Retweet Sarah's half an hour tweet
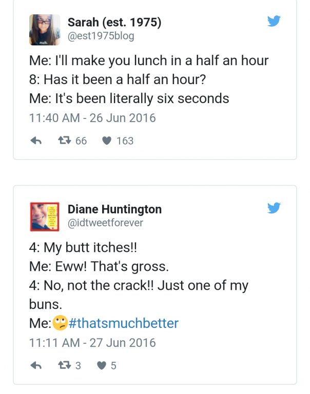 [x=64, y=141]
